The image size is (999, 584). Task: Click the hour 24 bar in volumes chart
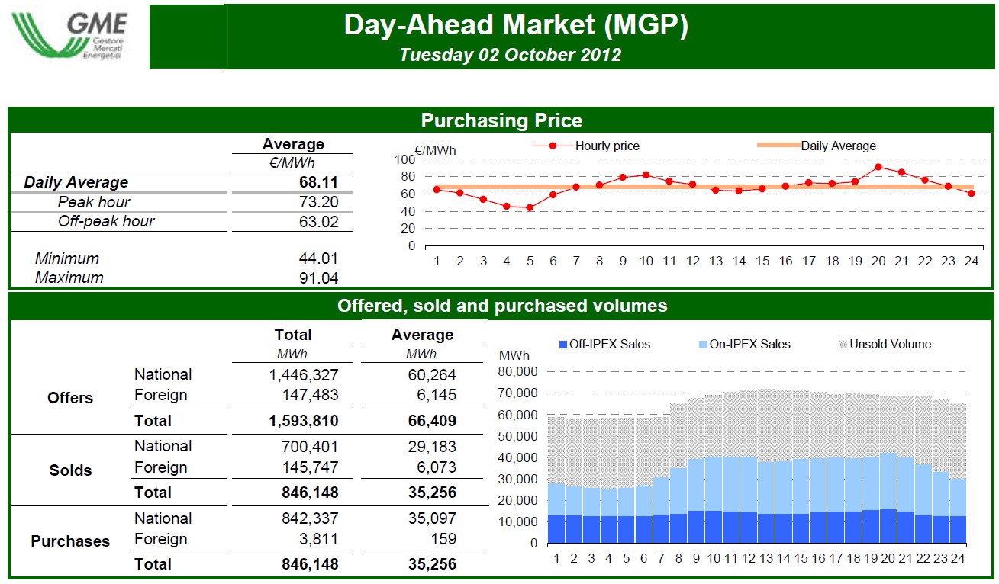(x=958, y=473)
